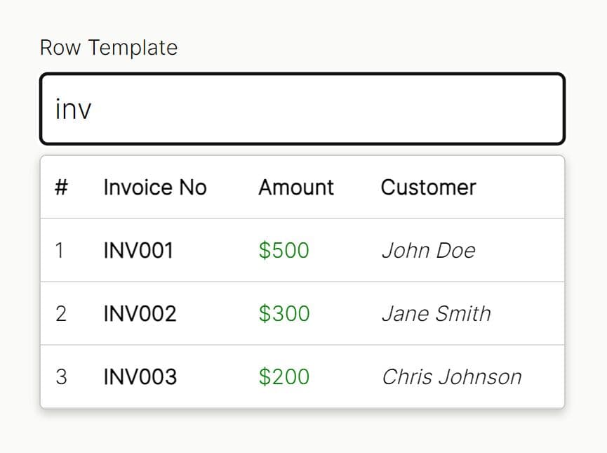
Task: Click the INV003 invoice number text
Action: click(140, 376)
